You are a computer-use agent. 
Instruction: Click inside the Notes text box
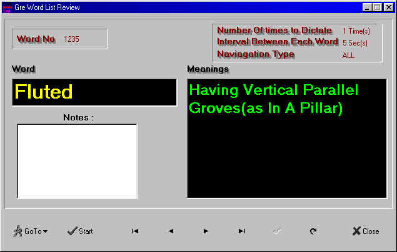(x=77, y=161)
